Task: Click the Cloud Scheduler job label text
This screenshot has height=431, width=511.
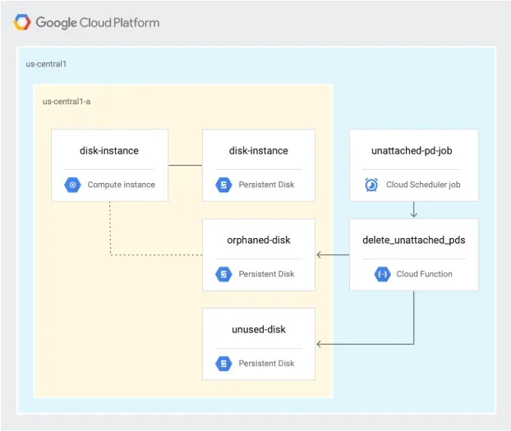Action: [x=423, y=185]
